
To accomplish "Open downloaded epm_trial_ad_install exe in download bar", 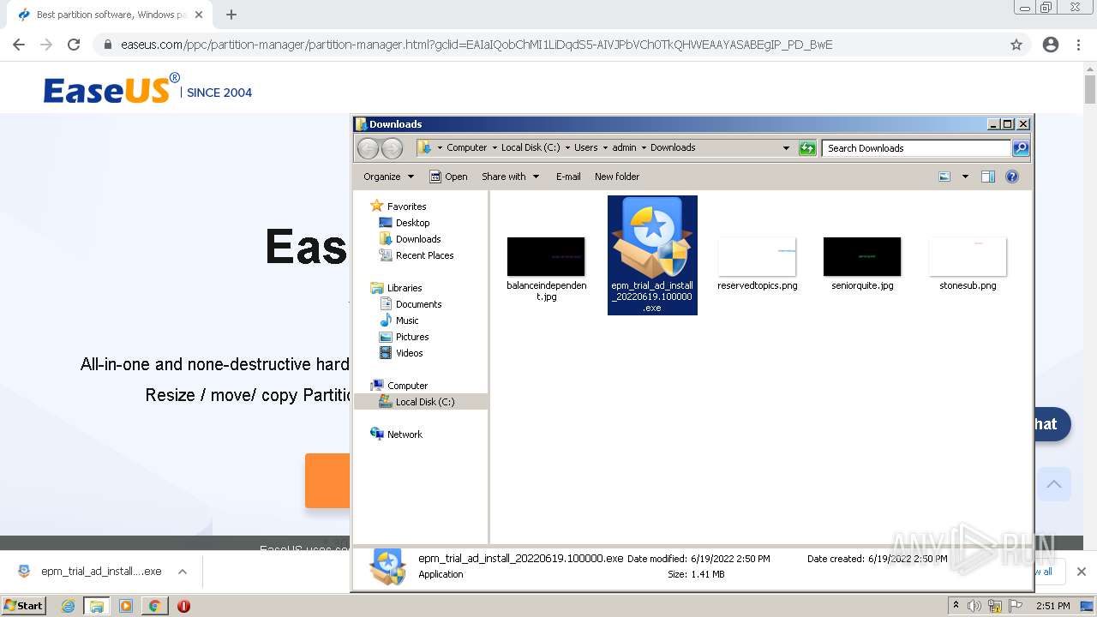I will tap(90, 572).
